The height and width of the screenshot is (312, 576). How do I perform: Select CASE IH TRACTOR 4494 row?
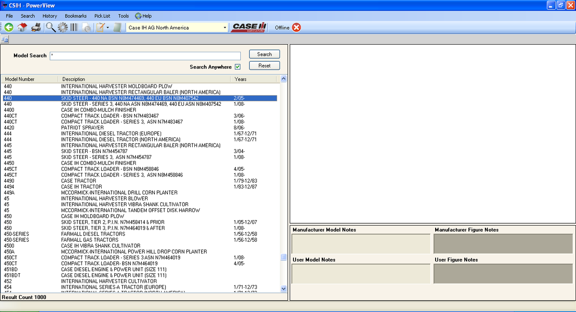(x=139, y=187)
